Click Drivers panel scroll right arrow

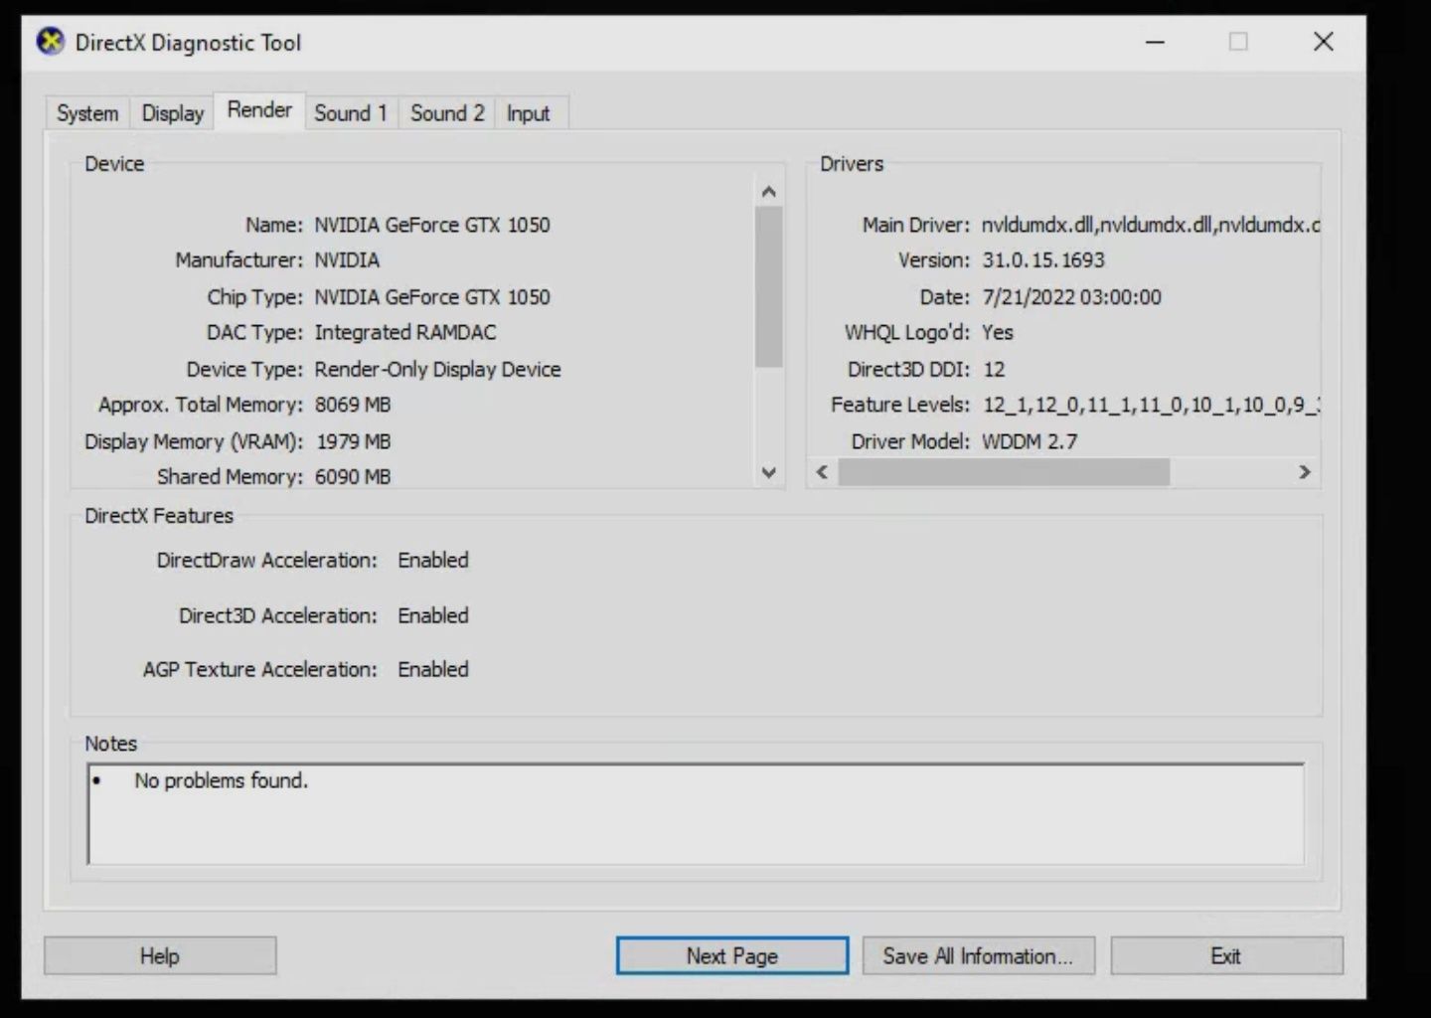1305,472
